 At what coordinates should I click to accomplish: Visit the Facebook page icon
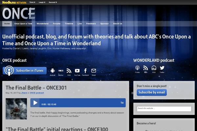(85, 72)
